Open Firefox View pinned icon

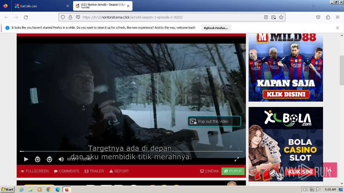[x=5, y=6]
